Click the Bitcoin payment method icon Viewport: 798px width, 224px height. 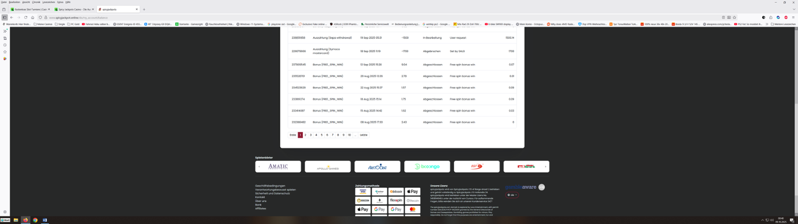click(396, 192)
